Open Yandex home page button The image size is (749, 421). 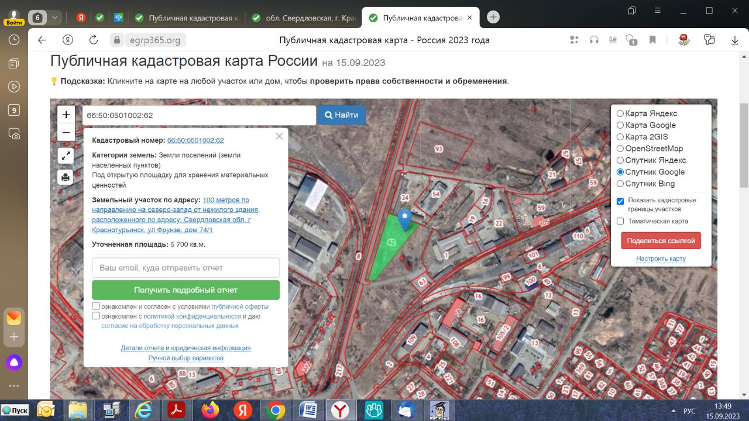68,40
